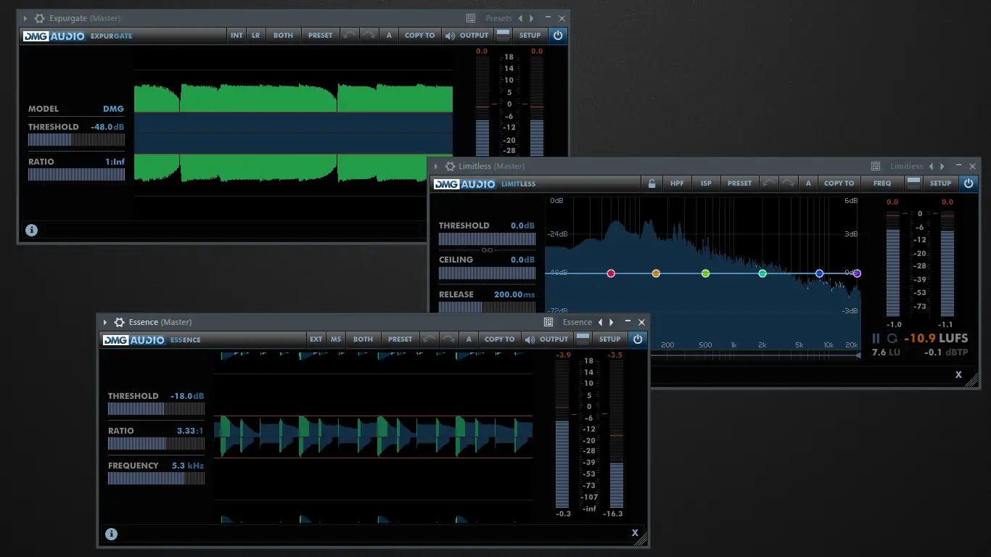Toggle EXT sidechain in Essence
The height and width of the screenshot is (557, 991).
(x=316, y=339)
